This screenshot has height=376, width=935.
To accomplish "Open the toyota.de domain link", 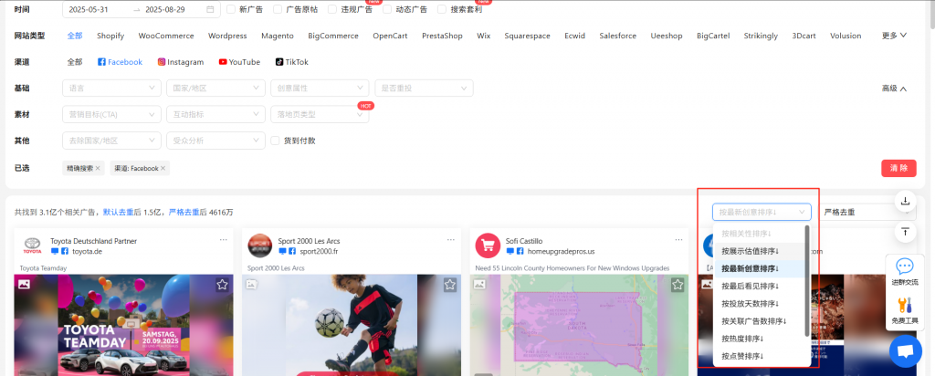I will coord(87,250).
